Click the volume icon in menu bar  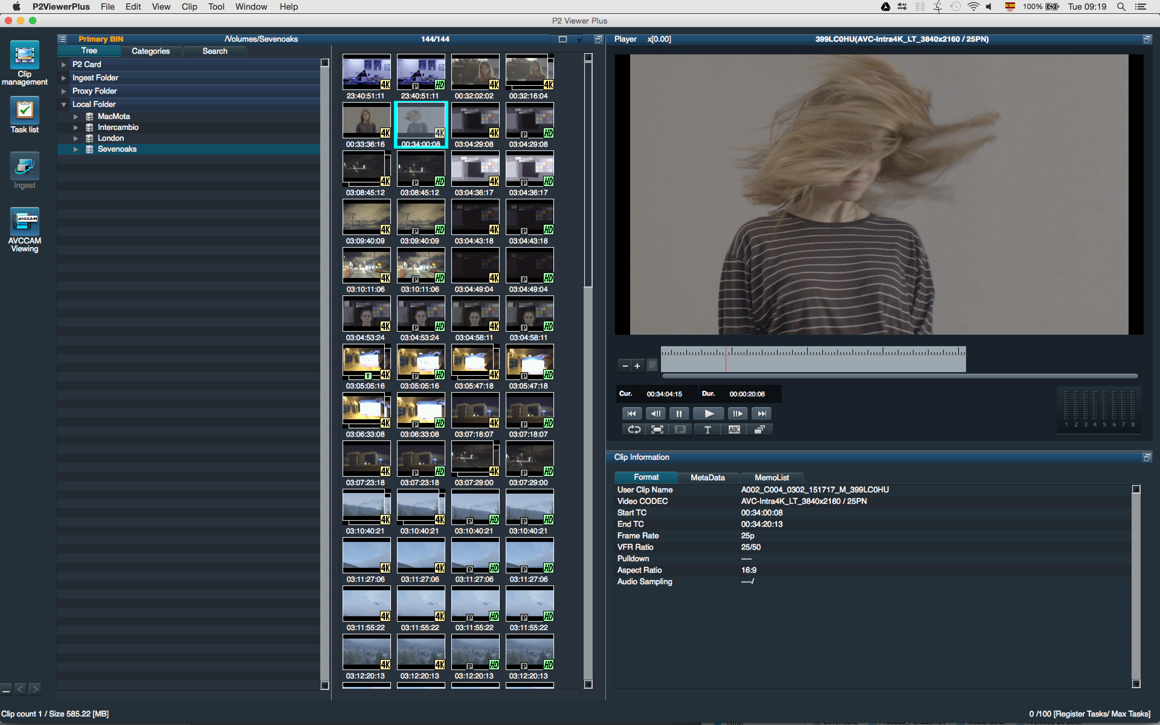click(x=989, y=7)
